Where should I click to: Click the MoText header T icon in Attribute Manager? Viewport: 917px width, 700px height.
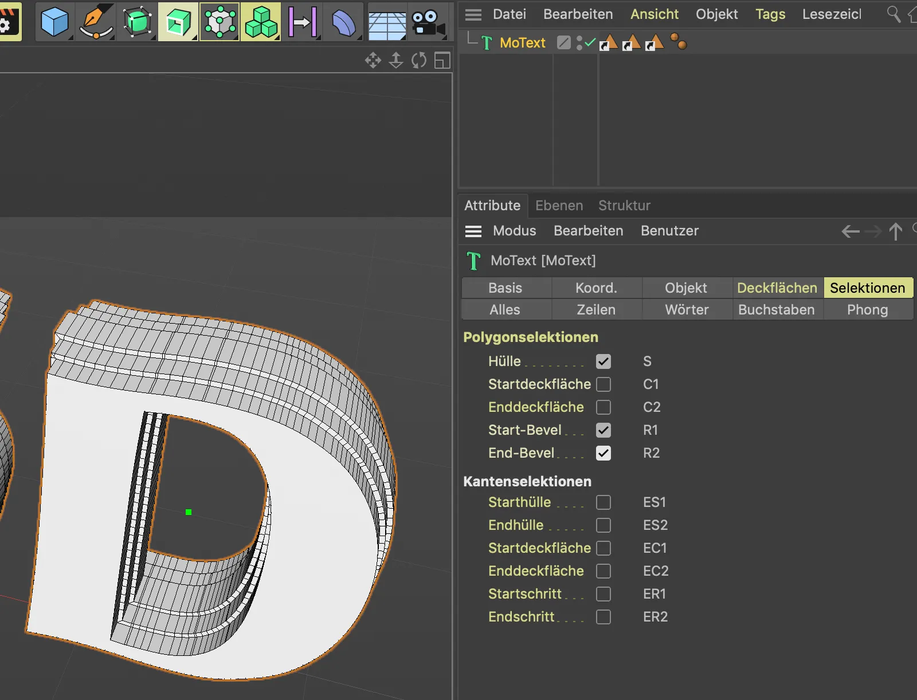473,261
